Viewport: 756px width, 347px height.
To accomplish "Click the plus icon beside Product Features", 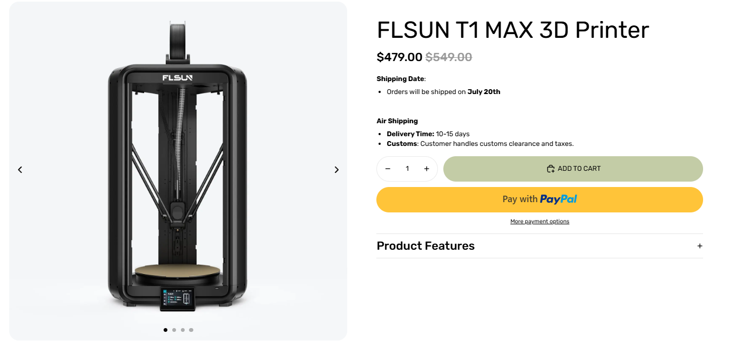I will click(x=699, y=246).
